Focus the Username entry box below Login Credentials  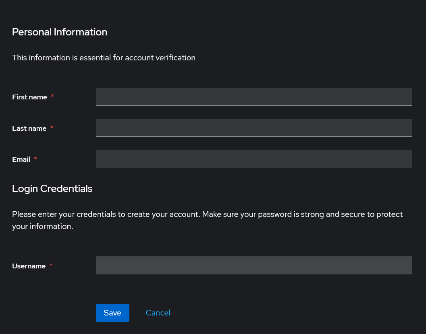(x=254, y=265)
